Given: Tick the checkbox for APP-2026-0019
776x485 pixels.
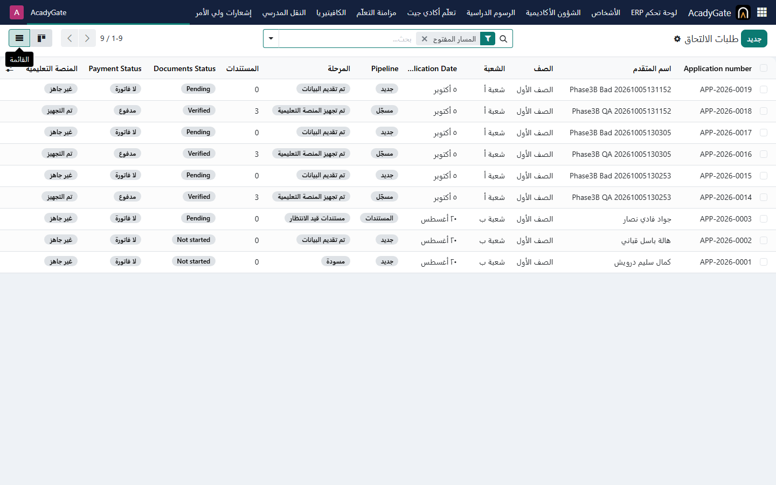Looking at the screenshot, I should 763,89.
